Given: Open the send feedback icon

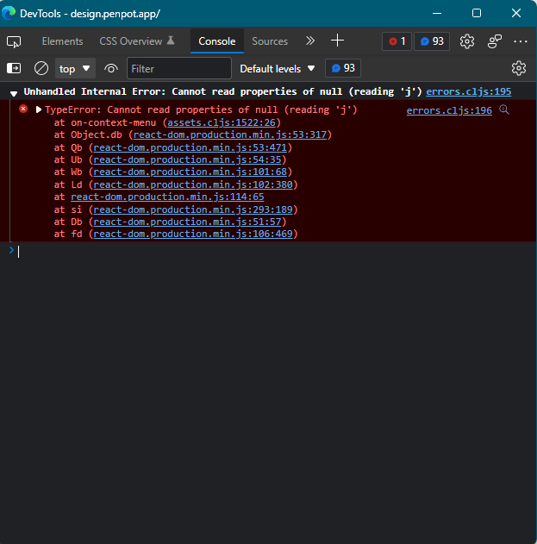Looking at the screenshot, I should [495, 41].
